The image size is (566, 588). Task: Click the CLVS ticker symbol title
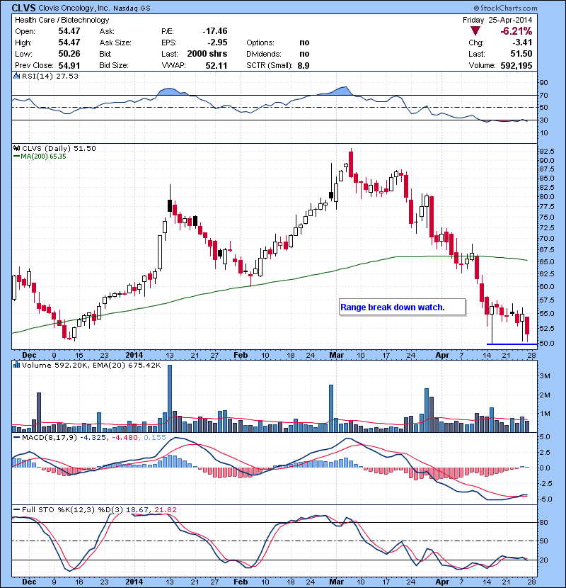pyautogui.click(x=24, y=8)
